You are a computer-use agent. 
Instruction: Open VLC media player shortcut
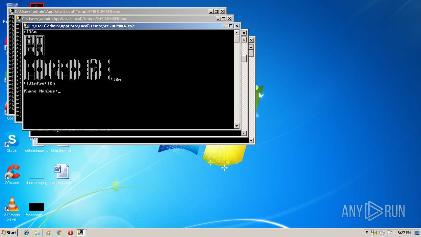12,209
